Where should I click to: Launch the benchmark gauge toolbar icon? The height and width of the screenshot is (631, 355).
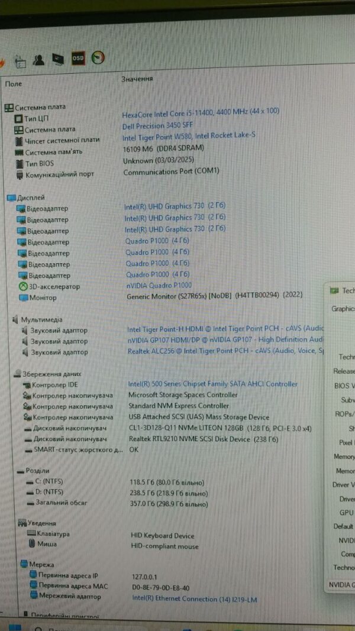click(x=98, y=58)
